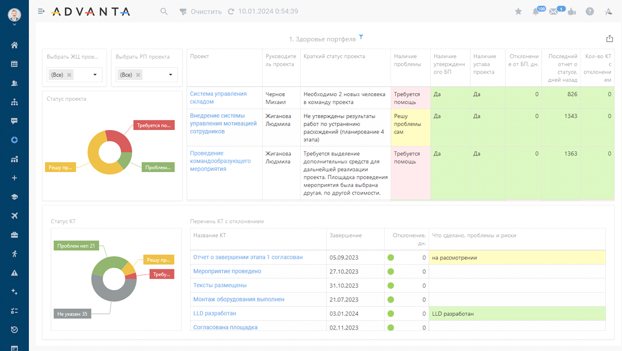Click the export share icon on dashboard
Image resolution: width=622 pixels, height=351 pixels.
pyautogui.click(x=609, y=39)
